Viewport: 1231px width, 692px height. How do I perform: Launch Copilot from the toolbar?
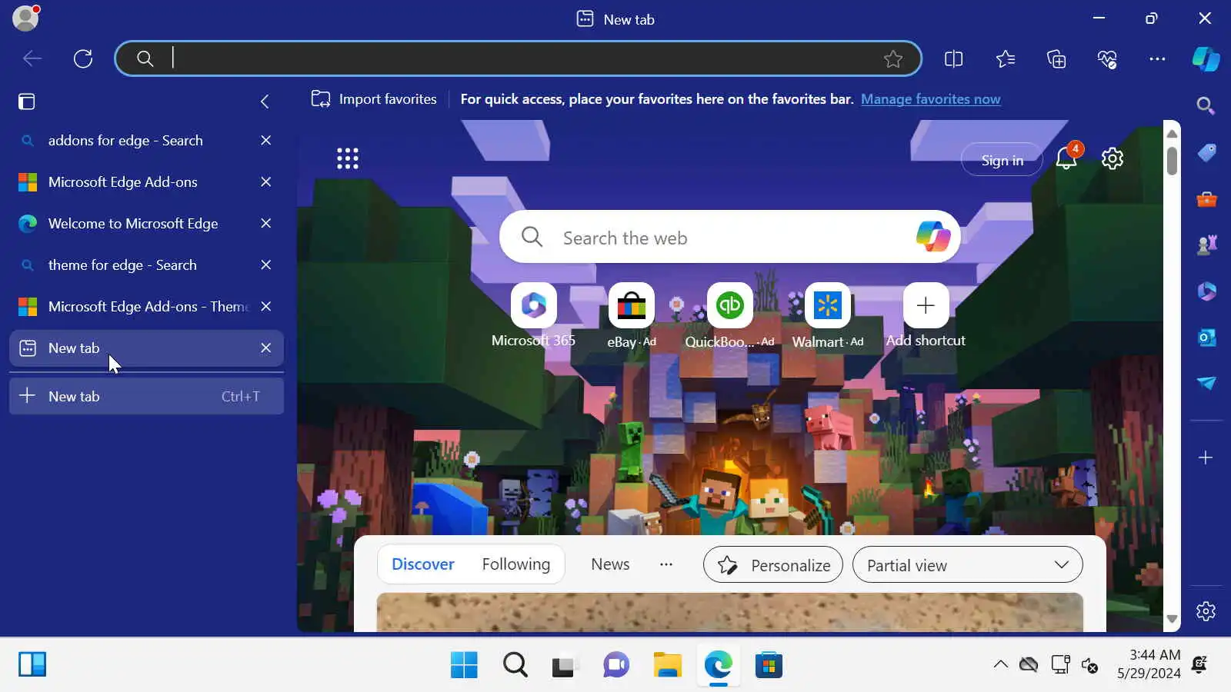[x=1206, y=58]
